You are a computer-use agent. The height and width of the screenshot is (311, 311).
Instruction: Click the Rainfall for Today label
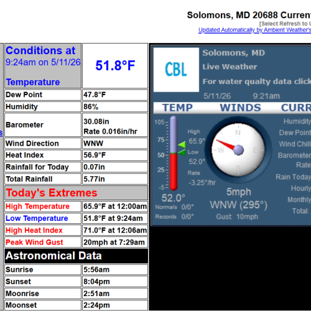(37, 167)
